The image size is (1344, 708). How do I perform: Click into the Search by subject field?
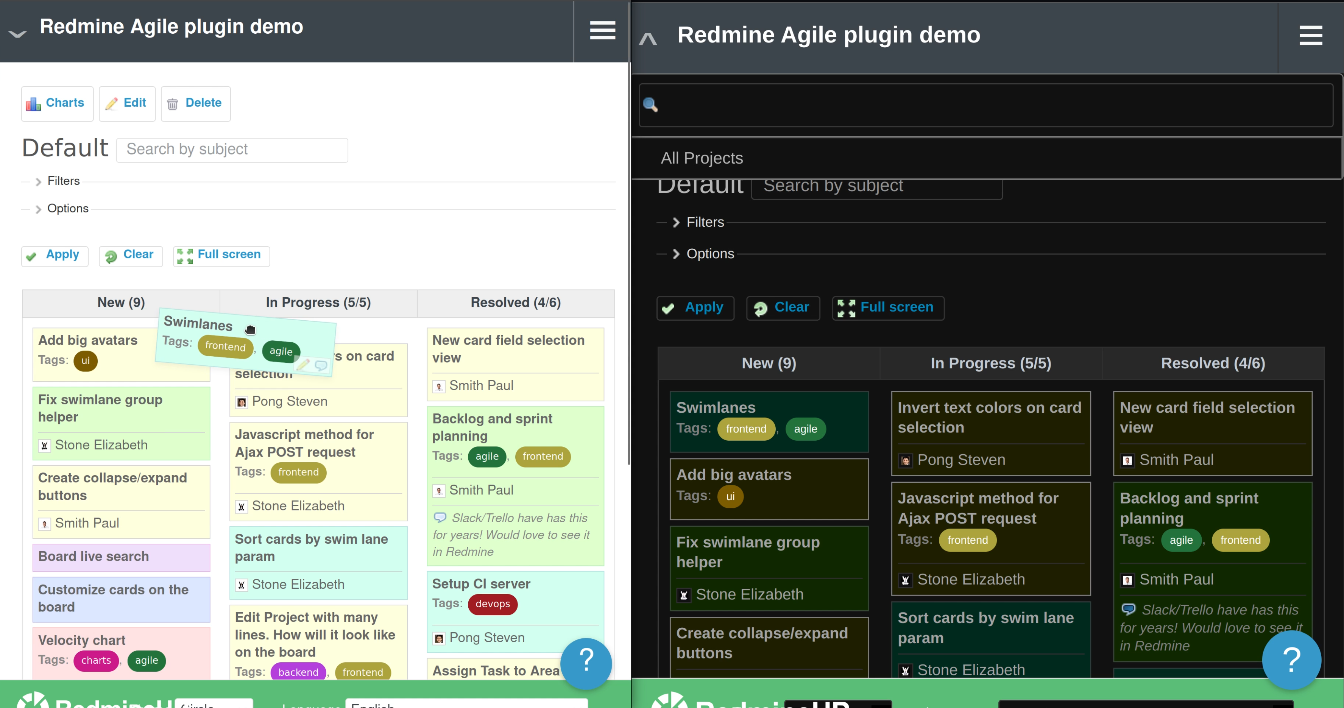point(232,150)
